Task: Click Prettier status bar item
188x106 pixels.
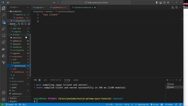Action: (x=169, y=105)
